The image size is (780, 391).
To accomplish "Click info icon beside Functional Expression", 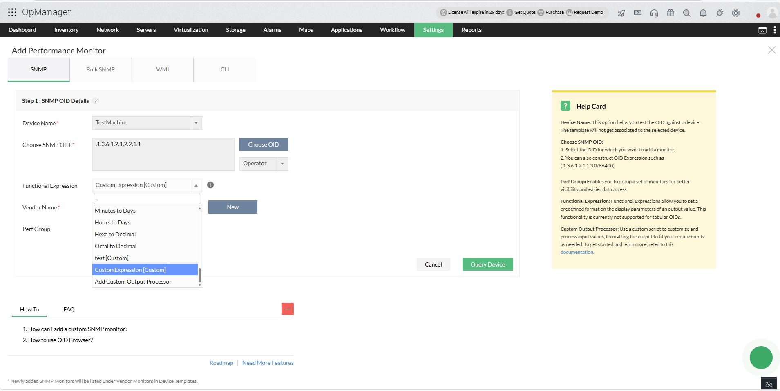I will 210,185.
